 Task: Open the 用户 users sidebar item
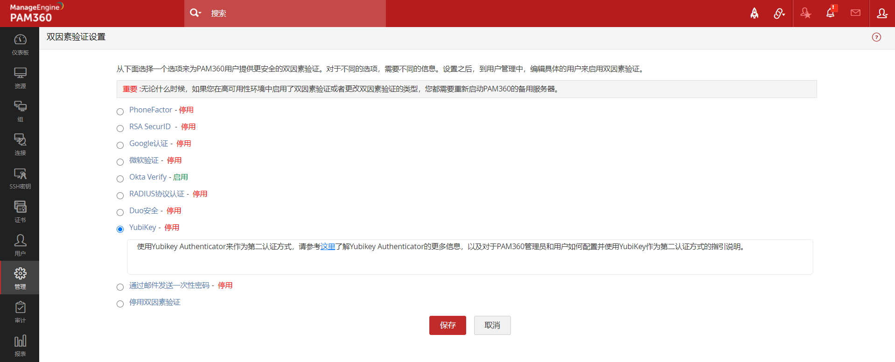(x=20, y=246)
